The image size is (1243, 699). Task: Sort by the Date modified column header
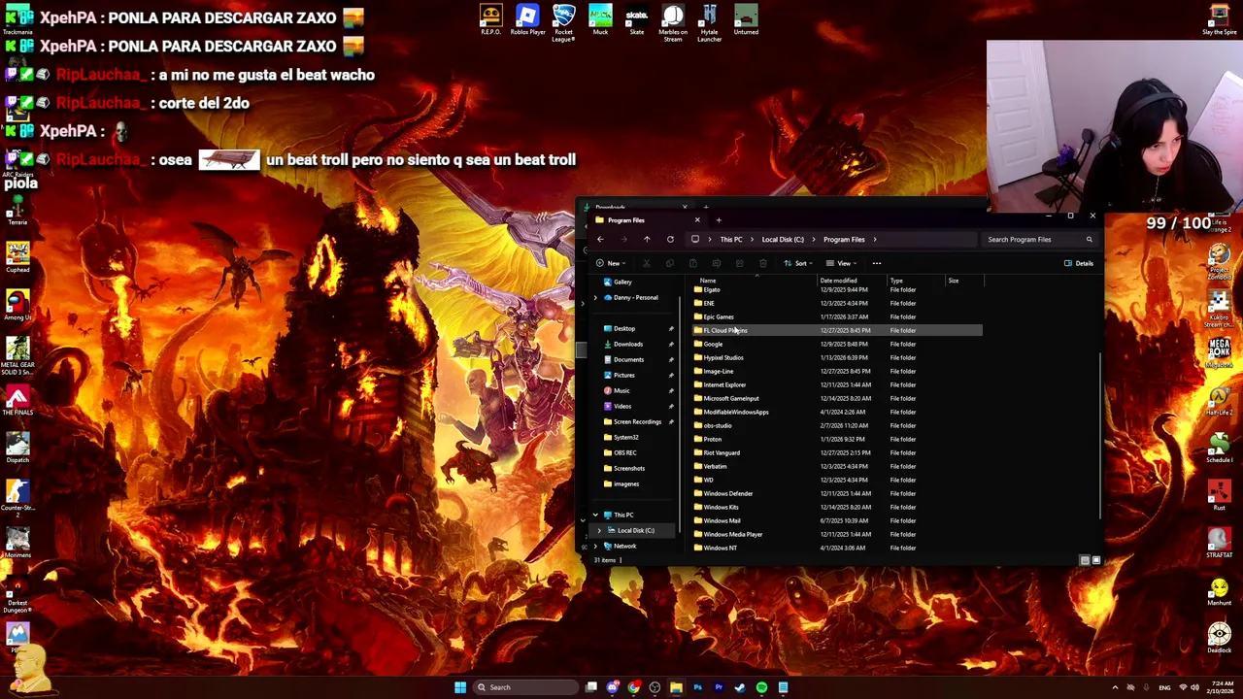coord(838,281)
